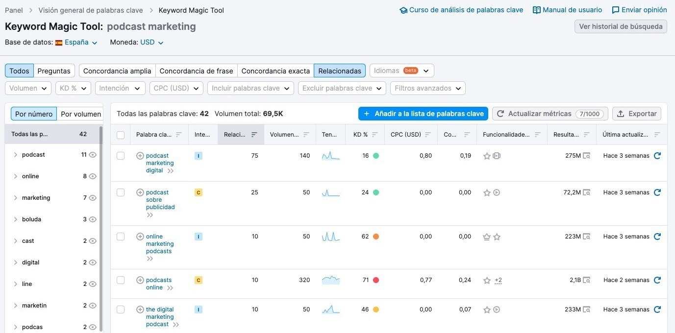Image resolution: width=675 pixels, height=333 pixels.
Task: Click trend sparkline for podcasts online
Action: click(331, 280)
